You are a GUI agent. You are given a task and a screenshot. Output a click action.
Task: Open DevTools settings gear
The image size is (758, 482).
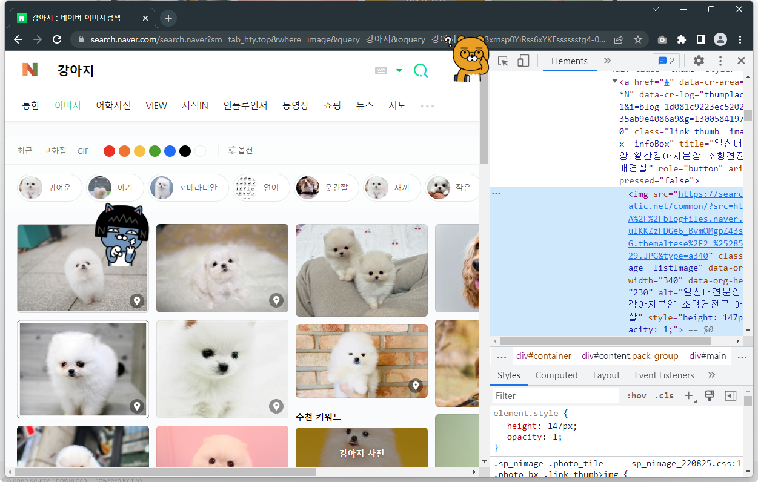(699, 61)
